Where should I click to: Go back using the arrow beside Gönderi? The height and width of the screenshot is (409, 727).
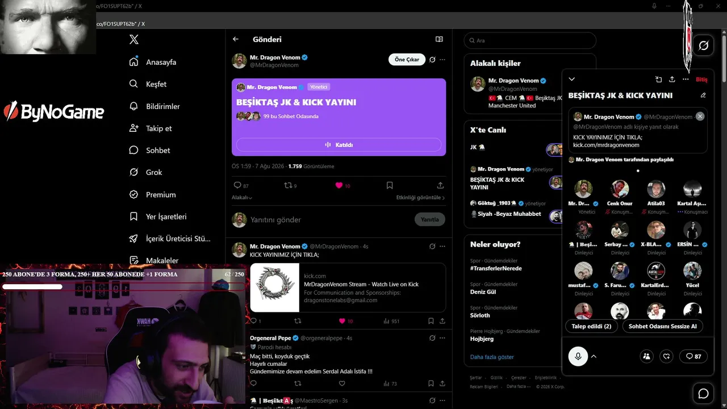[236, 39]
